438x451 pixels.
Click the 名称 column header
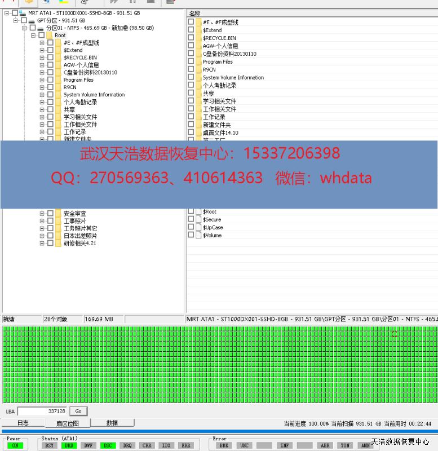tap(195, 13)
